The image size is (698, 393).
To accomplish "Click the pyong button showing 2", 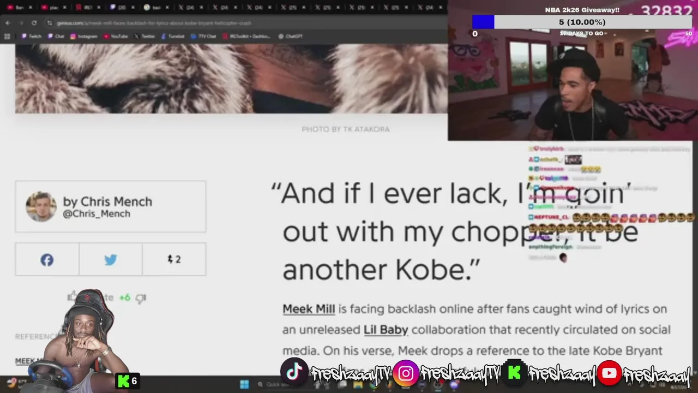I will 174,260.
